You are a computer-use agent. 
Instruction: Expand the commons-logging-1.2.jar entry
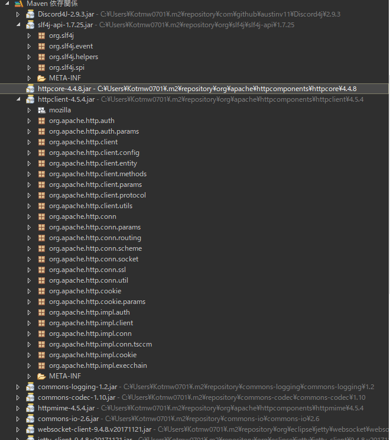pyautogui.click(x=18, y=387)
